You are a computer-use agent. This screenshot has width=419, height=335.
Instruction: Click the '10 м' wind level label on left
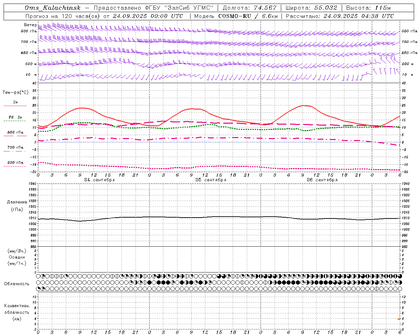(x=31, y=75)
